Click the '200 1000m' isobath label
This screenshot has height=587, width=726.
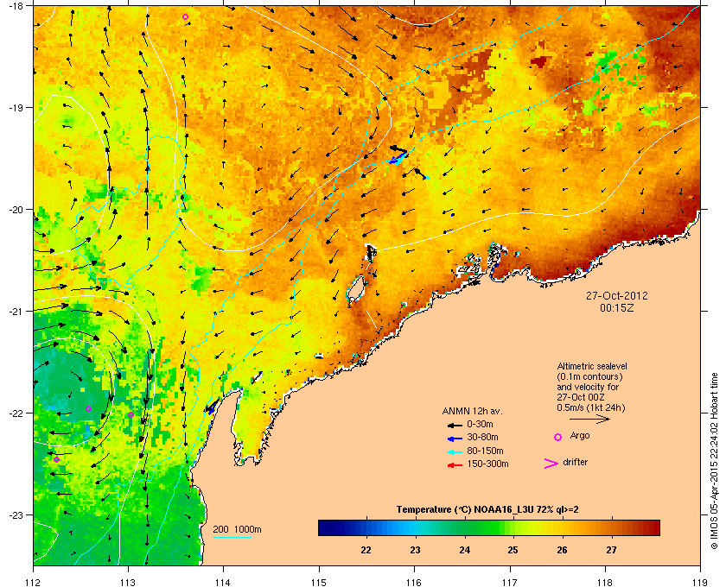(x=237, y=529)
